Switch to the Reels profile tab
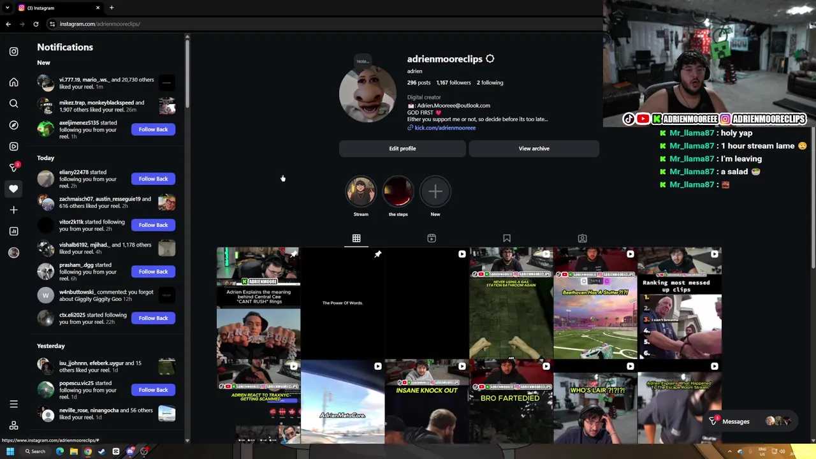 click(x=432, y=238)
